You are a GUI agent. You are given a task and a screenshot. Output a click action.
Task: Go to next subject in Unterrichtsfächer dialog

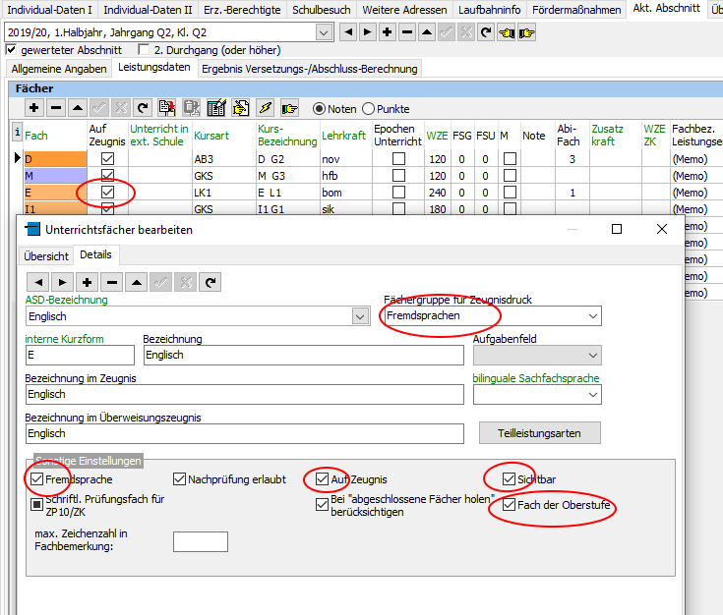pyautogui.click(x=63, y=282)
